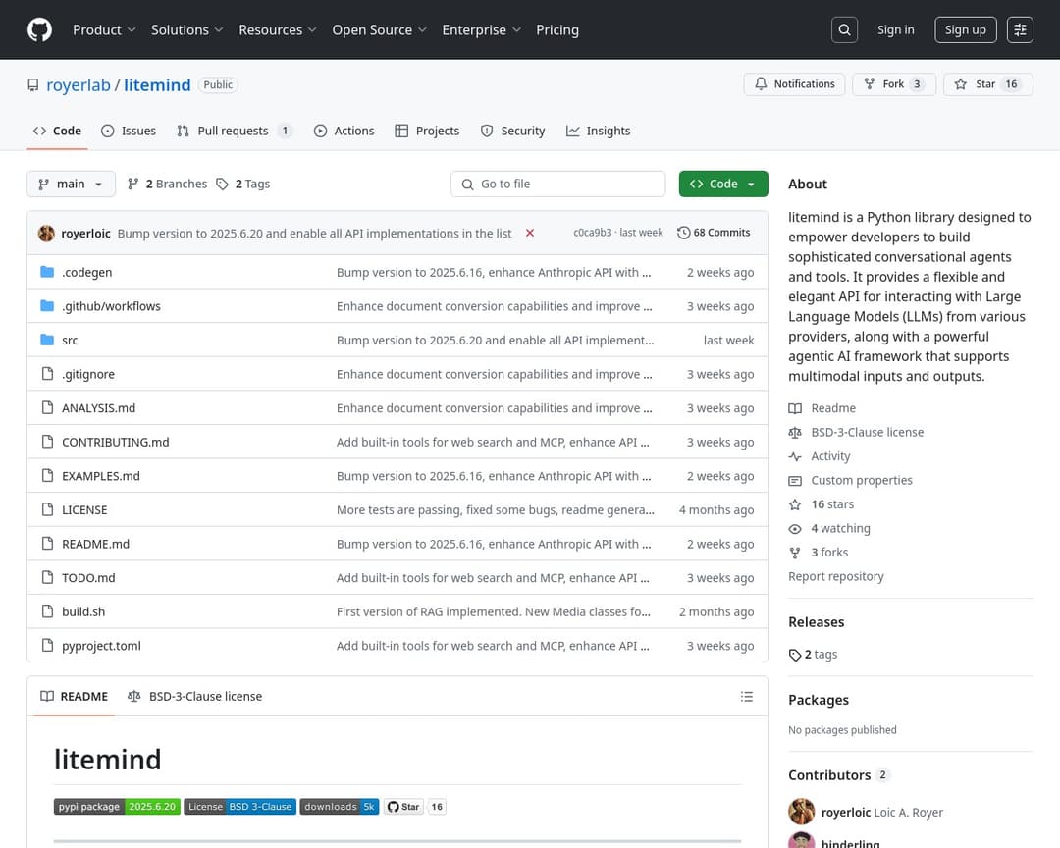Open the litemind repository name link
Viewport: 1060px width, 848px height.
(x=157, y=85)
